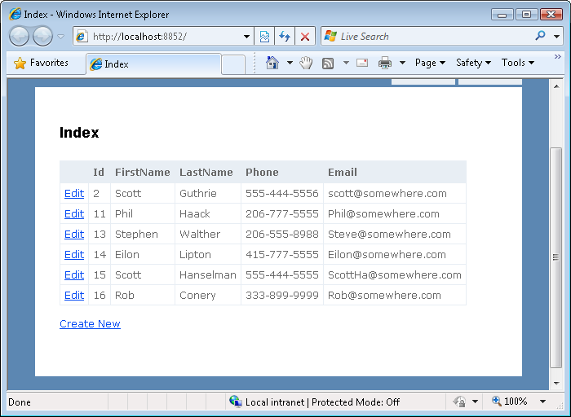Run search with the magnifying glass icon
Viewport: 571px width, 417px height.
click(540, 36)
